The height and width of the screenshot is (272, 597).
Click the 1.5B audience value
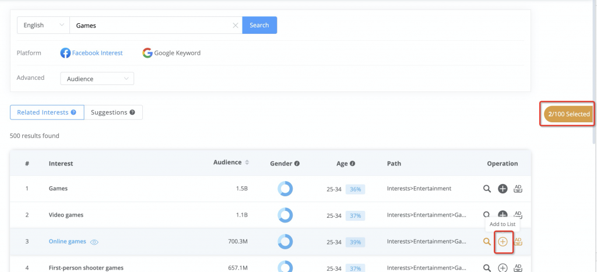pyautogui.click(x=241, y=188)
